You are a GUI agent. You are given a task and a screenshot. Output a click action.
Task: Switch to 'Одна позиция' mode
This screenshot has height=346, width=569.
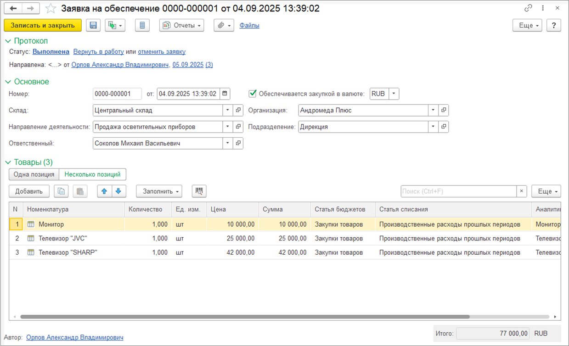coord(34,174)
